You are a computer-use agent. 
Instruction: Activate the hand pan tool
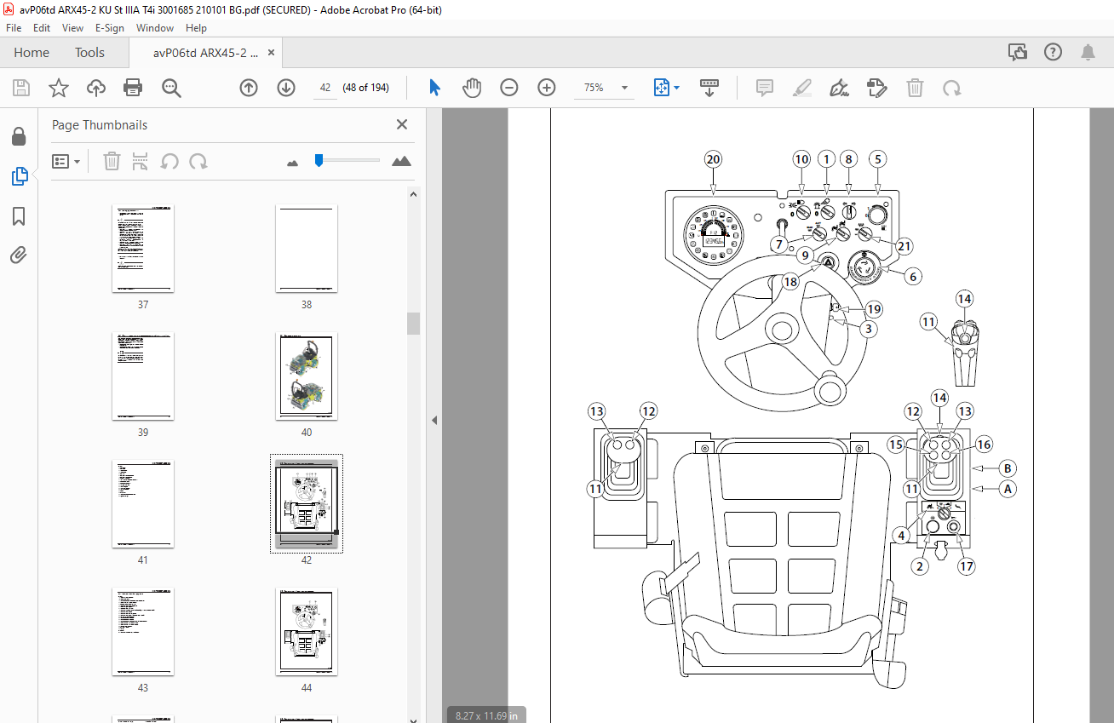(472, 88)
